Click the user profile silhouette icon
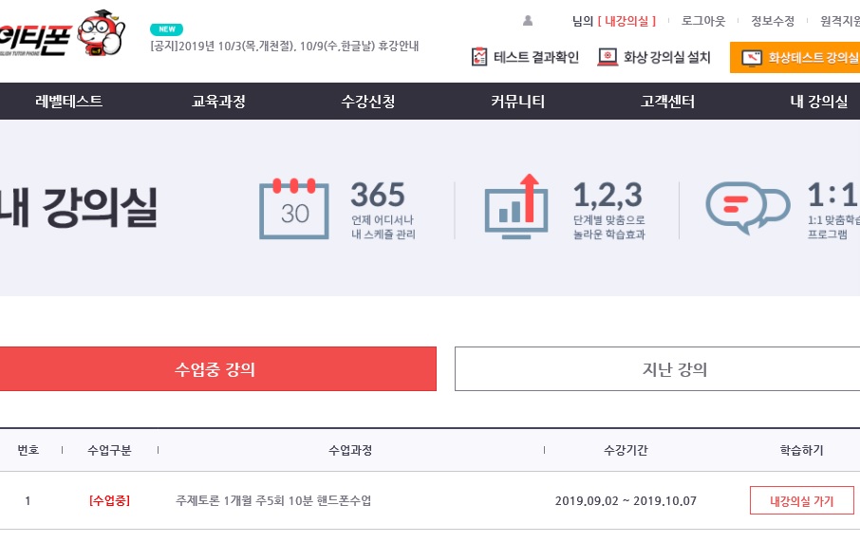Viewport: 860px width, 543px height. 528,21
